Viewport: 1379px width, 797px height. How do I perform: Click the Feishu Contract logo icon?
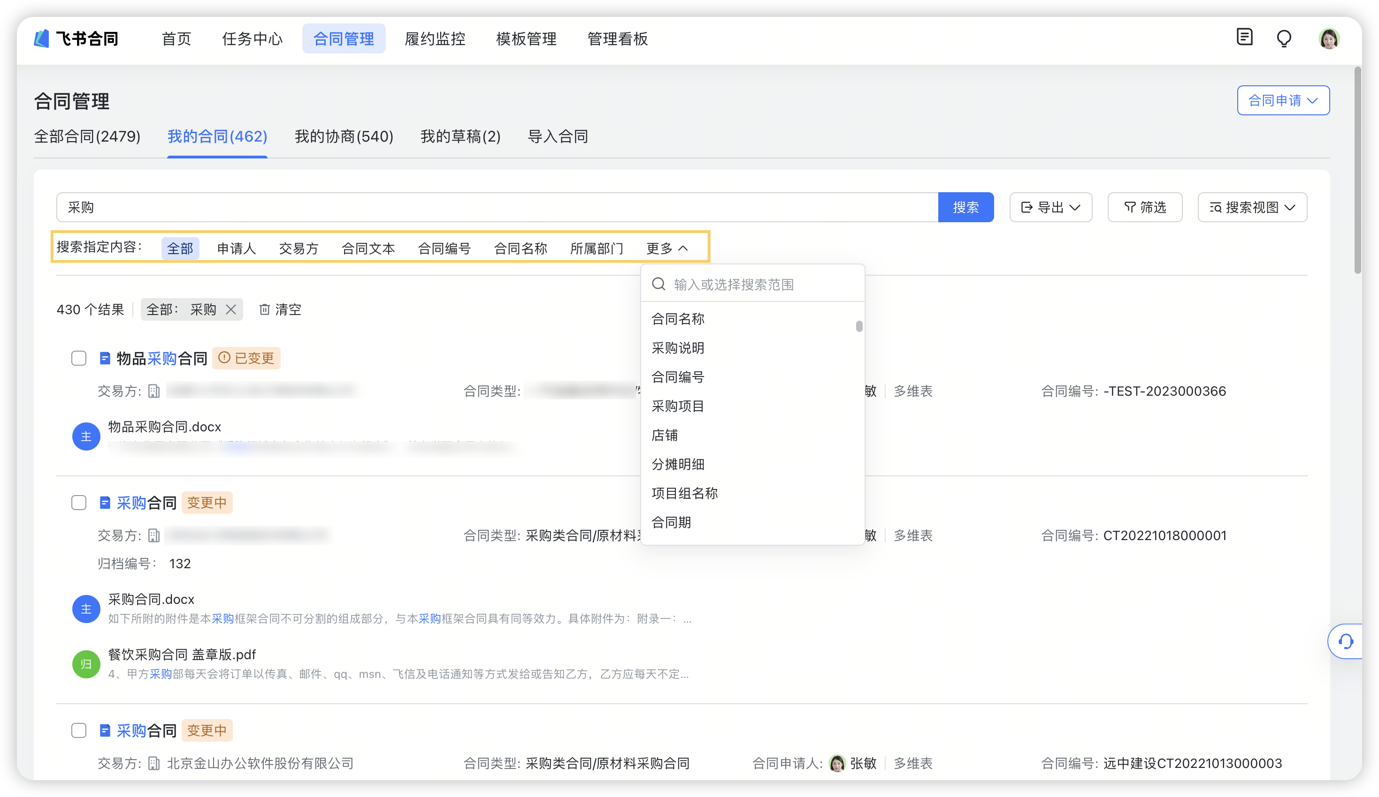[x=42, y=39]
